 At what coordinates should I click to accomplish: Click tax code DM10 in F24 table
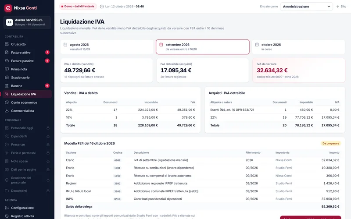[117, 199]
